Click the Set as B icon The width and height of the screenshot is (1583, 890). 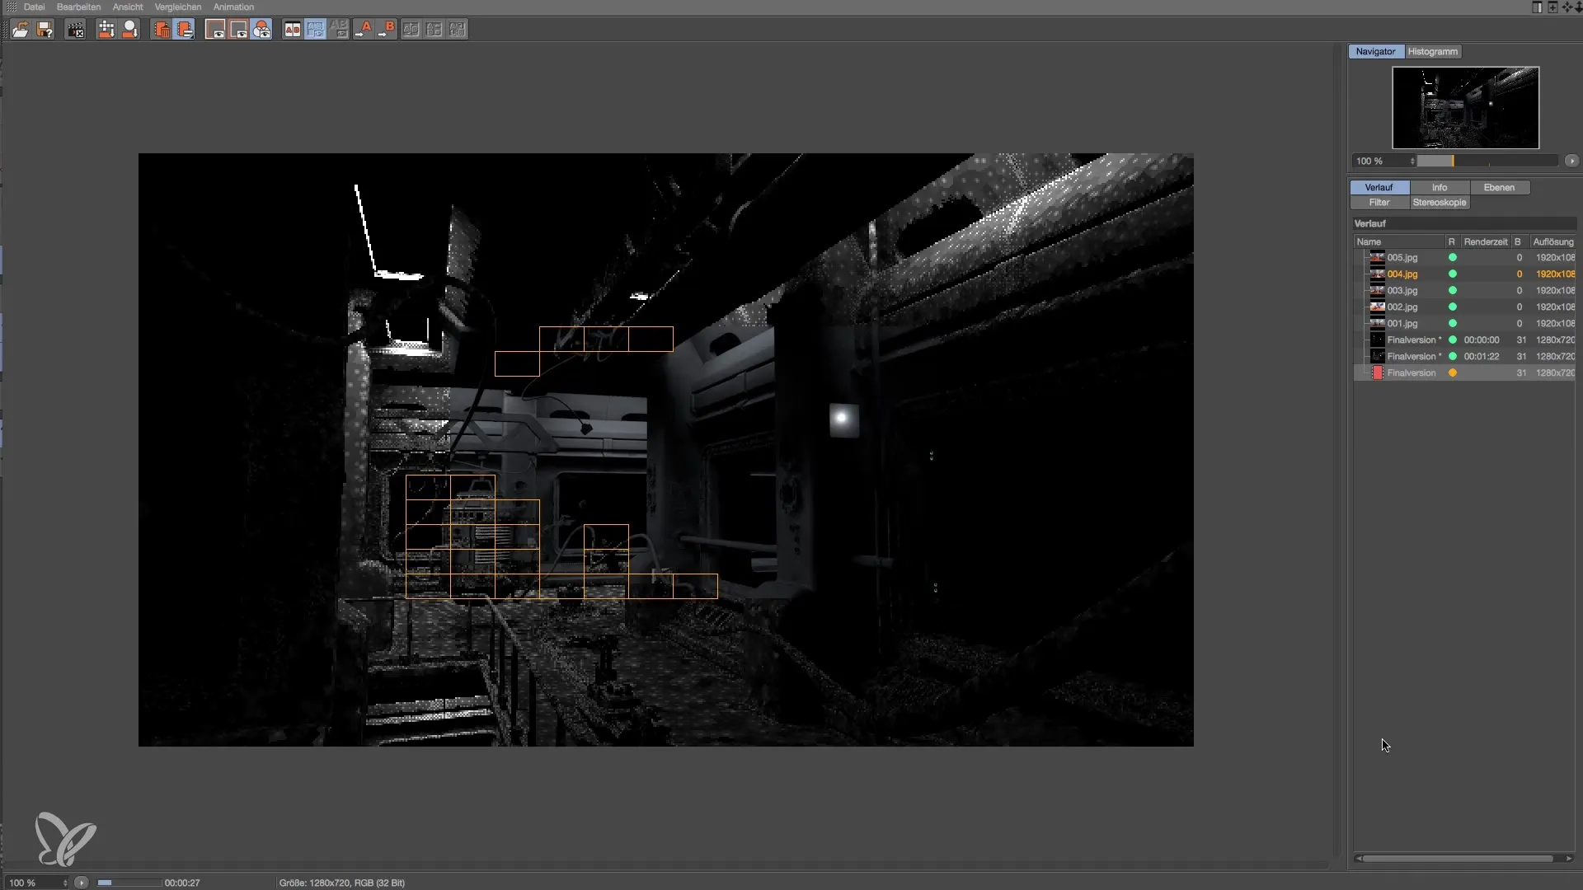[387, 30]
